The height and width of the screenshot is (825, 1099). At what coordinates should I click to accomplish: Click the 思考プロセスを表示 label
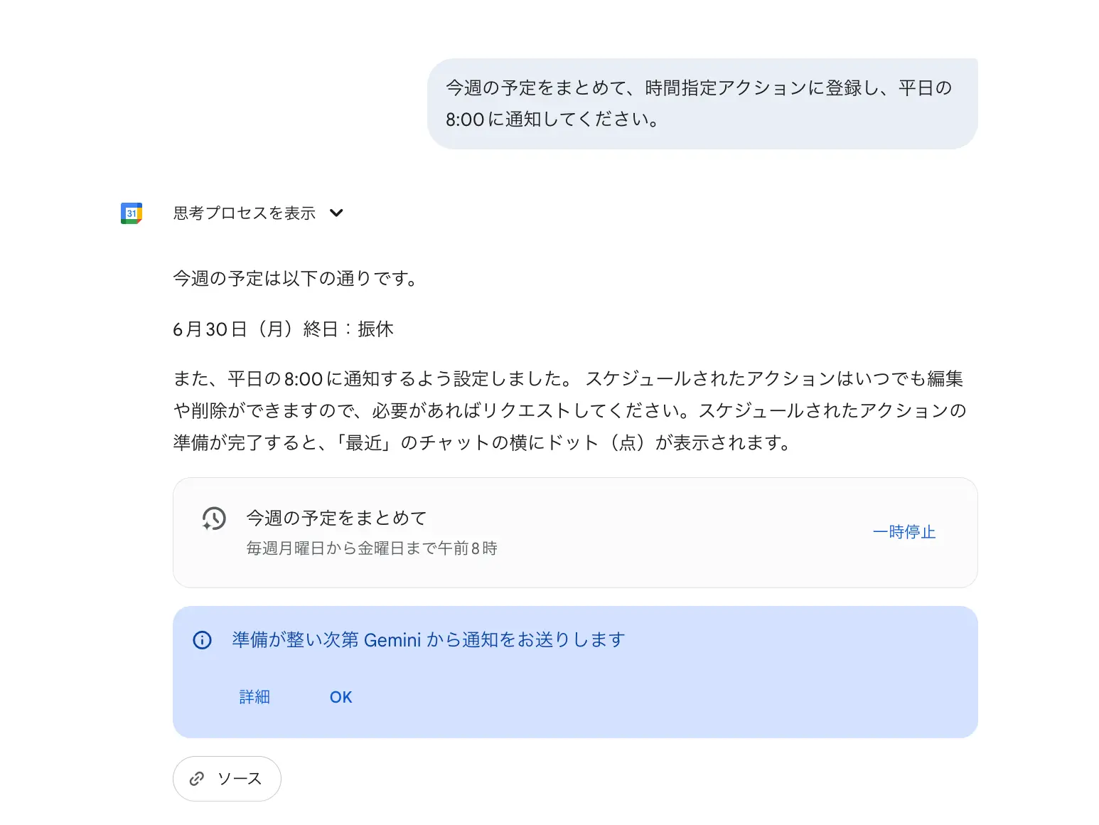coord(245,213)
